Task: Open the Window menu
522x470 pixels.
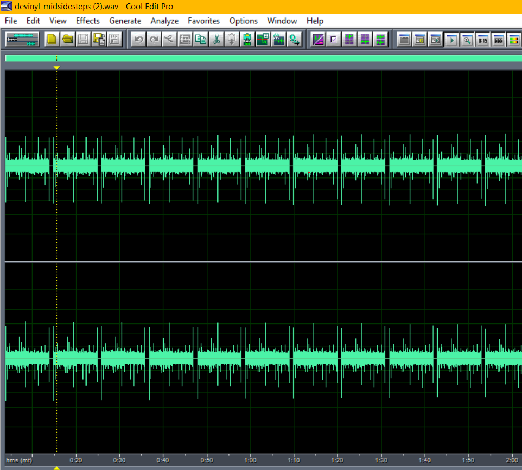Action: point(282,21)
